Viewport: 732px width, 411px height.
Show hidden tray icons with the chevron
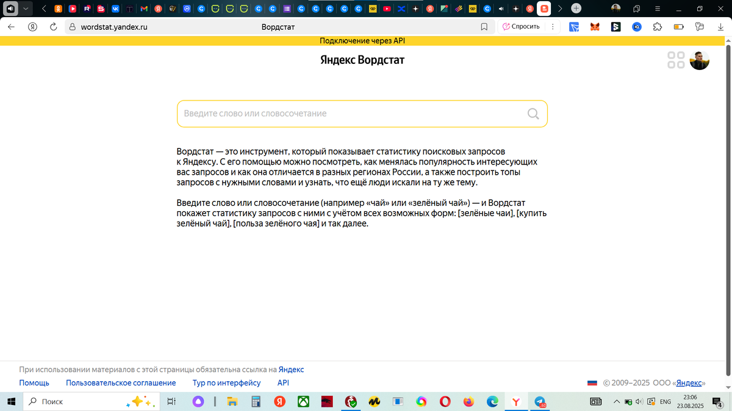point(617,401)
